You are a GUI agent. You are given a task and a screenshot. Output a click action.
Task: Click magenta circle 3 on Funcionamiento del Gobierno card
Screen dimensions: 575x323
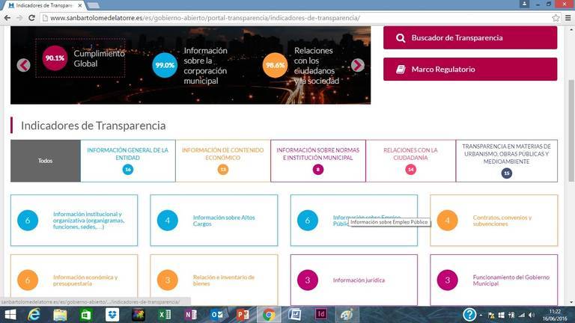pyautogui.click(x=448, y=280)
